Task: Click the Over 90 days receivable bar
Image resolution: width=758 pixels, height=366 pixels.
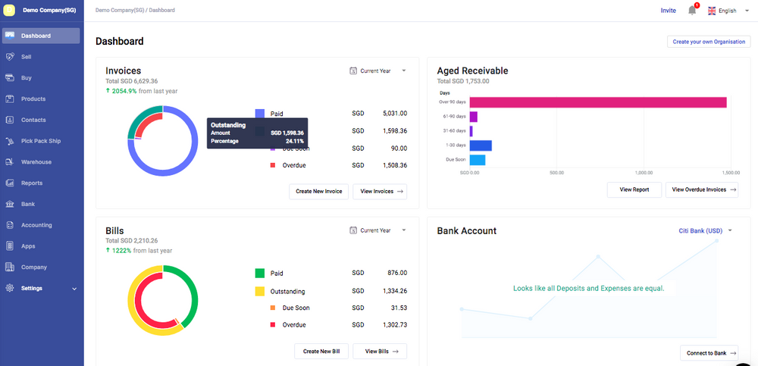Action: [x=597, y=102]
